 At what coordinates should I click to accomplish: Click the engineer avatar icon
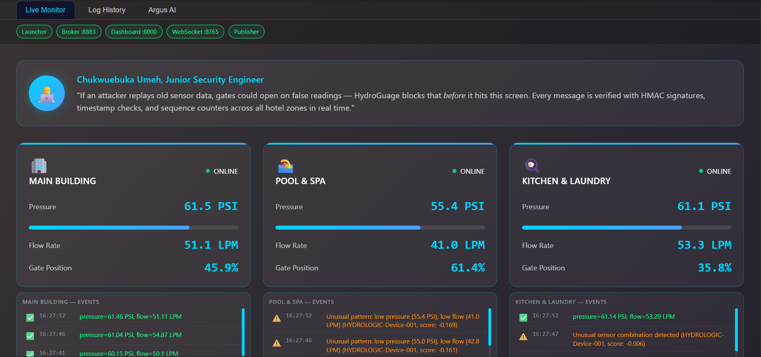(47, 93)
